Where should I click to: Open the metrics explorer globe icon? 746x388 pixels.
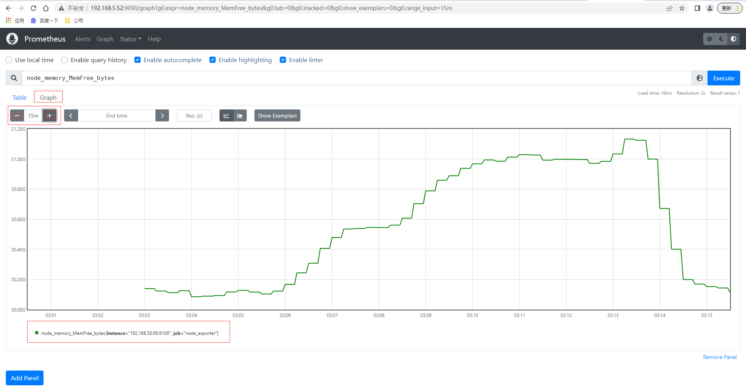coord(700,78)
